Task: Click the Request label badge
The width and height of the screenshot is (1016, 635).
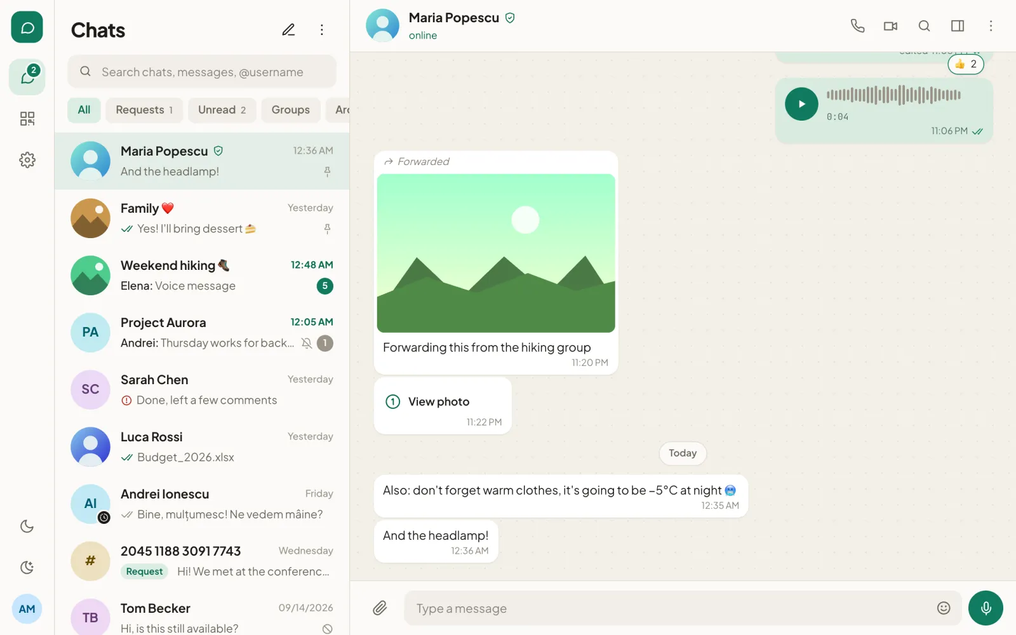Action: (144, 571)
